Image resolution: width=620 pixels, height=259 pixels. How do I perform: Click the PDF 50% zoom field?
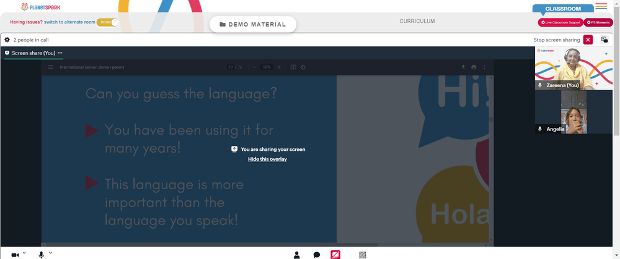tap(267, 67)
